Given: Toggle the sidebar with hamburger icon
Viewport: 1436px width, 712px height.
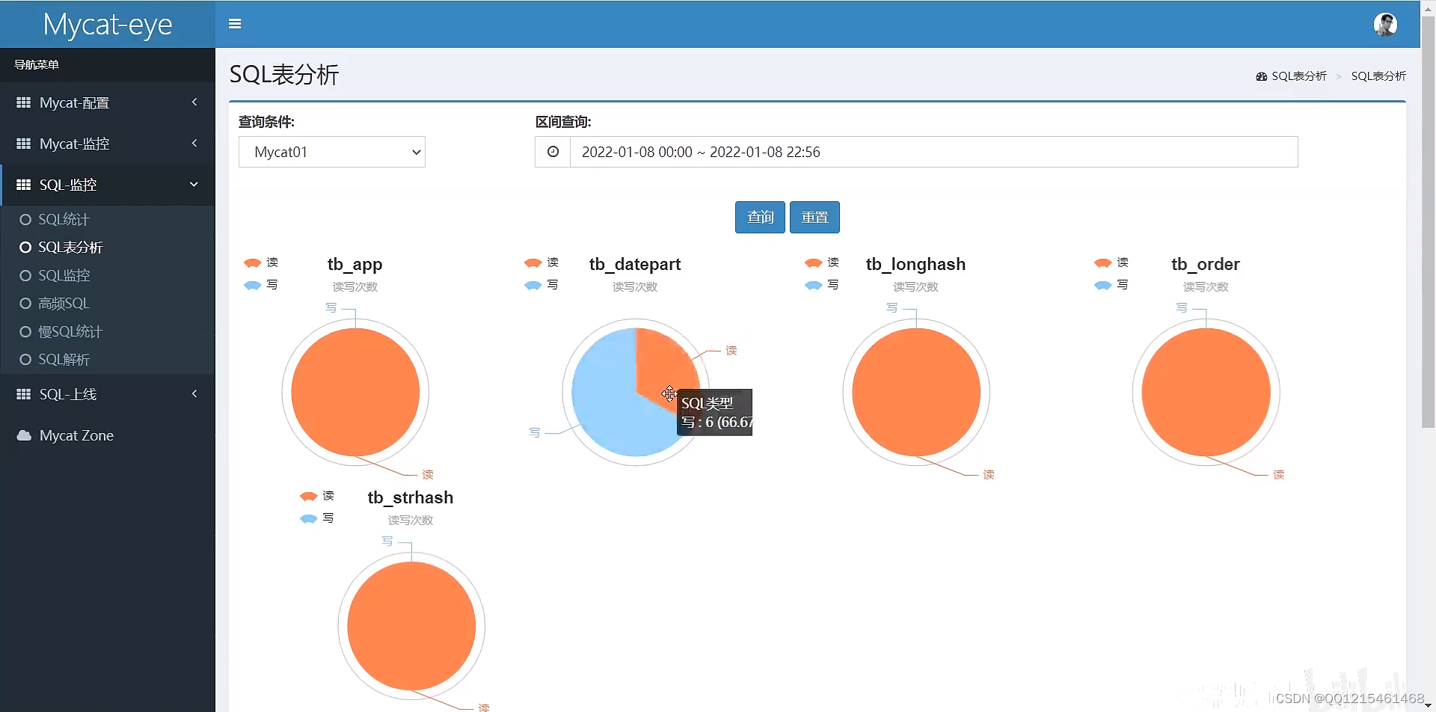Looking at the screenshot, I should [x=235, y=24].
